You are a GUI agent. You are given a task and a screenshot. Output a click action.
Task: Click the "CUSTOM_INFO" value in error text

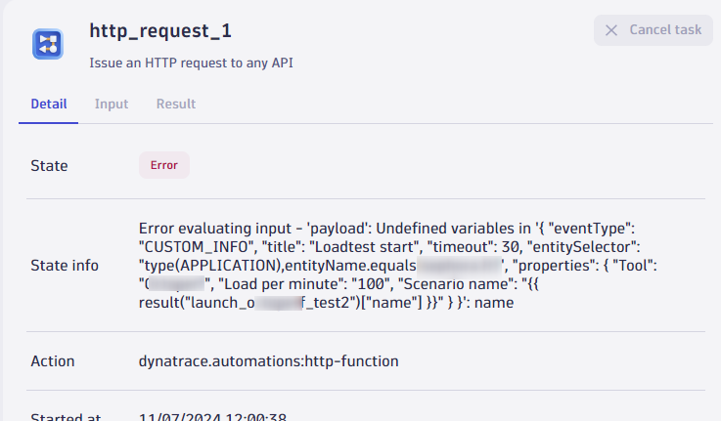pos(191,246)
